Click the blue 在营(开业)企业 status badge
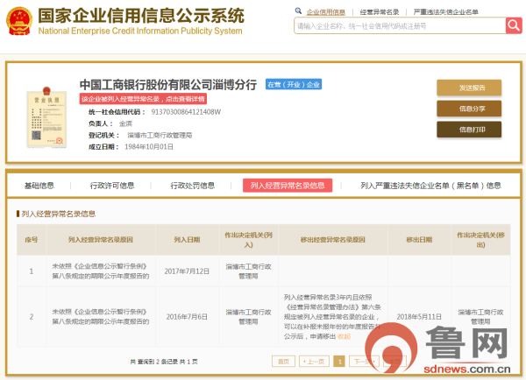This screenshot has height=380, width=526. [x=294, y=84]
